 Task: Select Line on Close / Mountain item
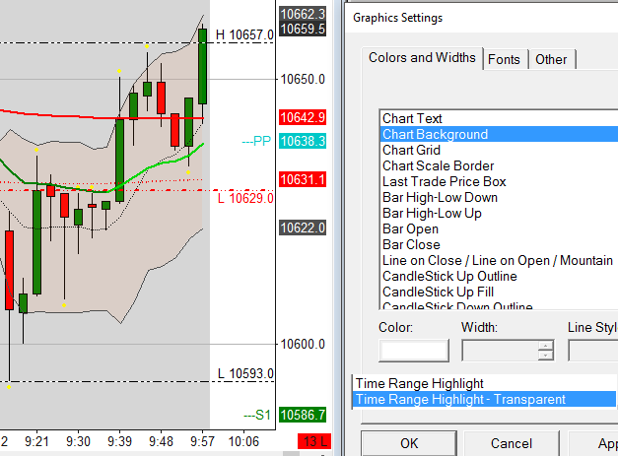click(x=498, y=260)
